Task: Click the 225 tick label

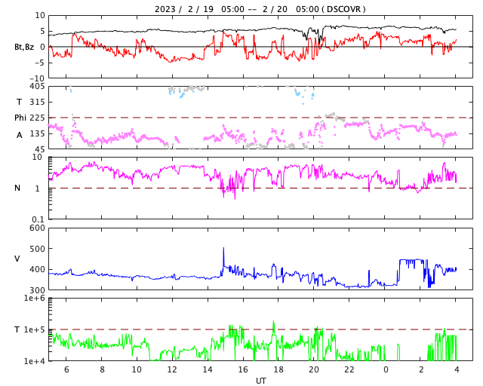Action: tap(37, 118)
